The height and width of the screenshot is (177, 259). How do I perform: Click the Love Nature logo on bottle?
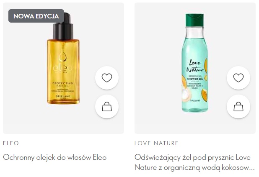(x=195, y=66)
